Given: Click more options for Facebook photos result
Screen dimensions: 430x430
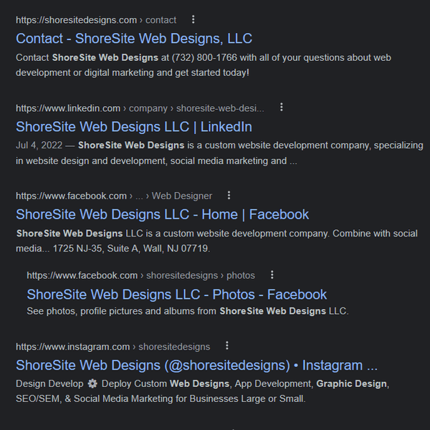Looking at the screenshot, I should [x=272, y=274].
